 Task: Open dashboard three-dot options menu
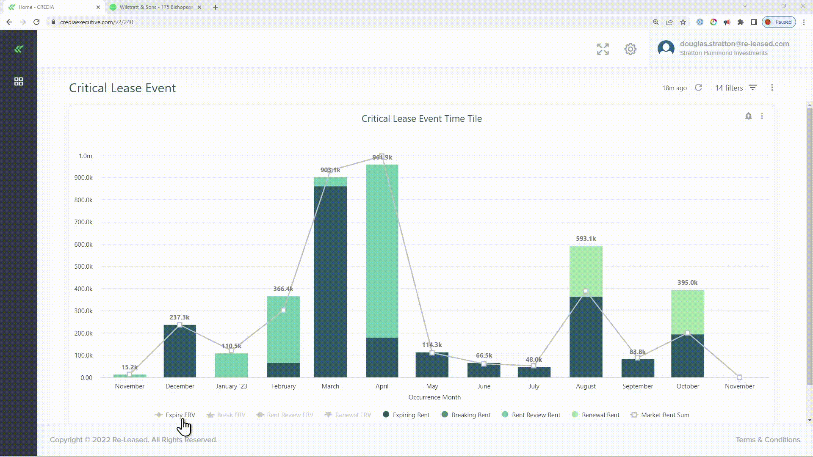(772, 88)
